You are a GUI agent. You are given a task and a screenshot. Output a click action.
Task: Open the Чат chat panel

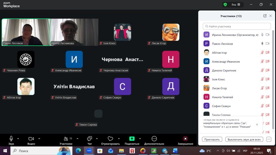click(x=90, y=139)
